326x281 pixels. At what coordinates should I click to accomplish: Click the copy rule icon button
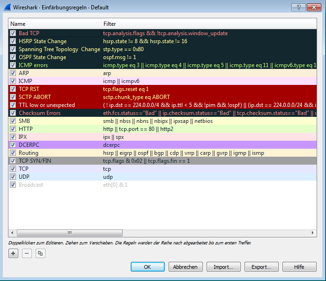tap(40, 253)
